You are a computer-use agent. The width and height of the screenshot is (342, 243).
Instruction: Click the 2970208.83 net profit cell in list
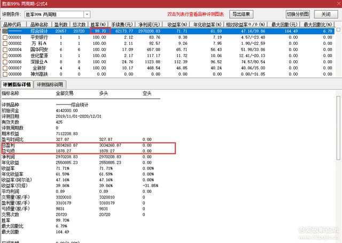[x=149, y=31]
